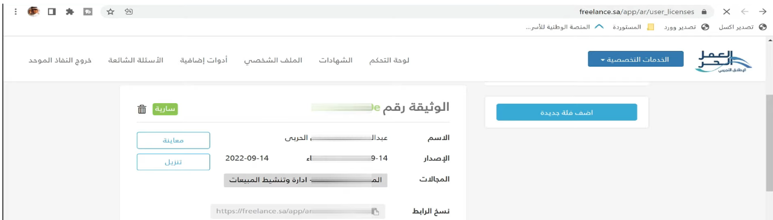This screenshot has height=220, width=773.
Task: Preview the document with معاينة
Action: point(173,140)
